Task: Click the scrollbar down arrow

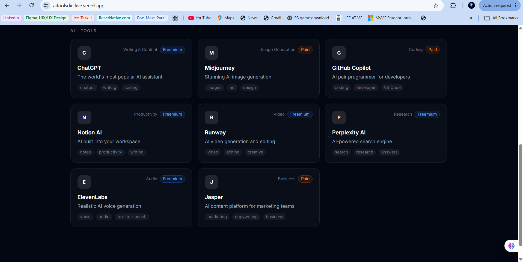Action: pyautogui.click(x=521, y=259)
